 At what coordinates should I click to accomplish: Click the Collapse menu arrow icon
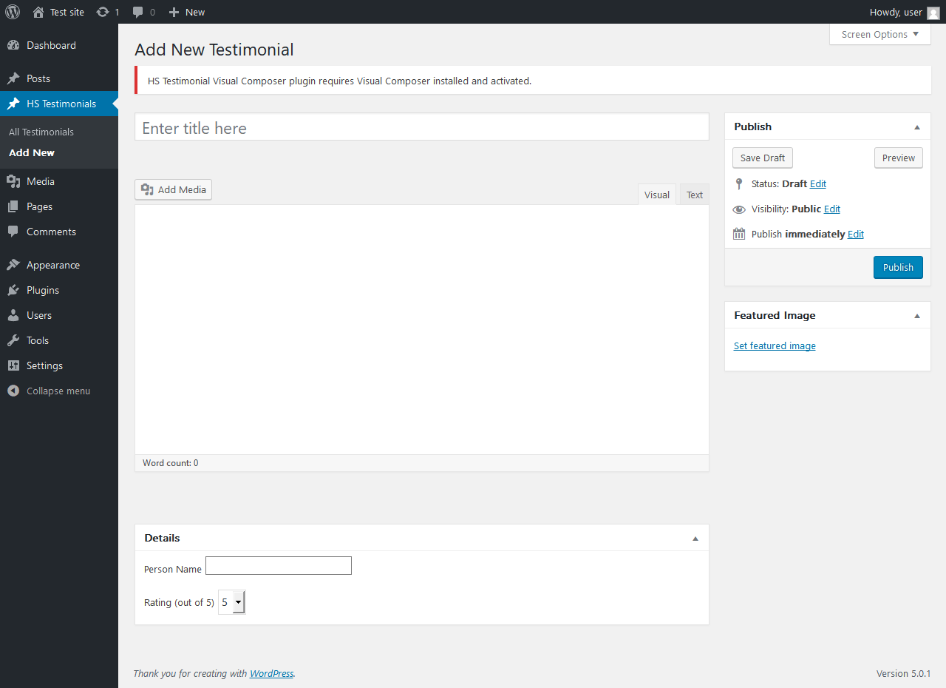[x=13, y=391]
